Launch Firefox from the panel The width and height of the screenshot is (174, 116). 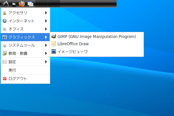[22, 4]
